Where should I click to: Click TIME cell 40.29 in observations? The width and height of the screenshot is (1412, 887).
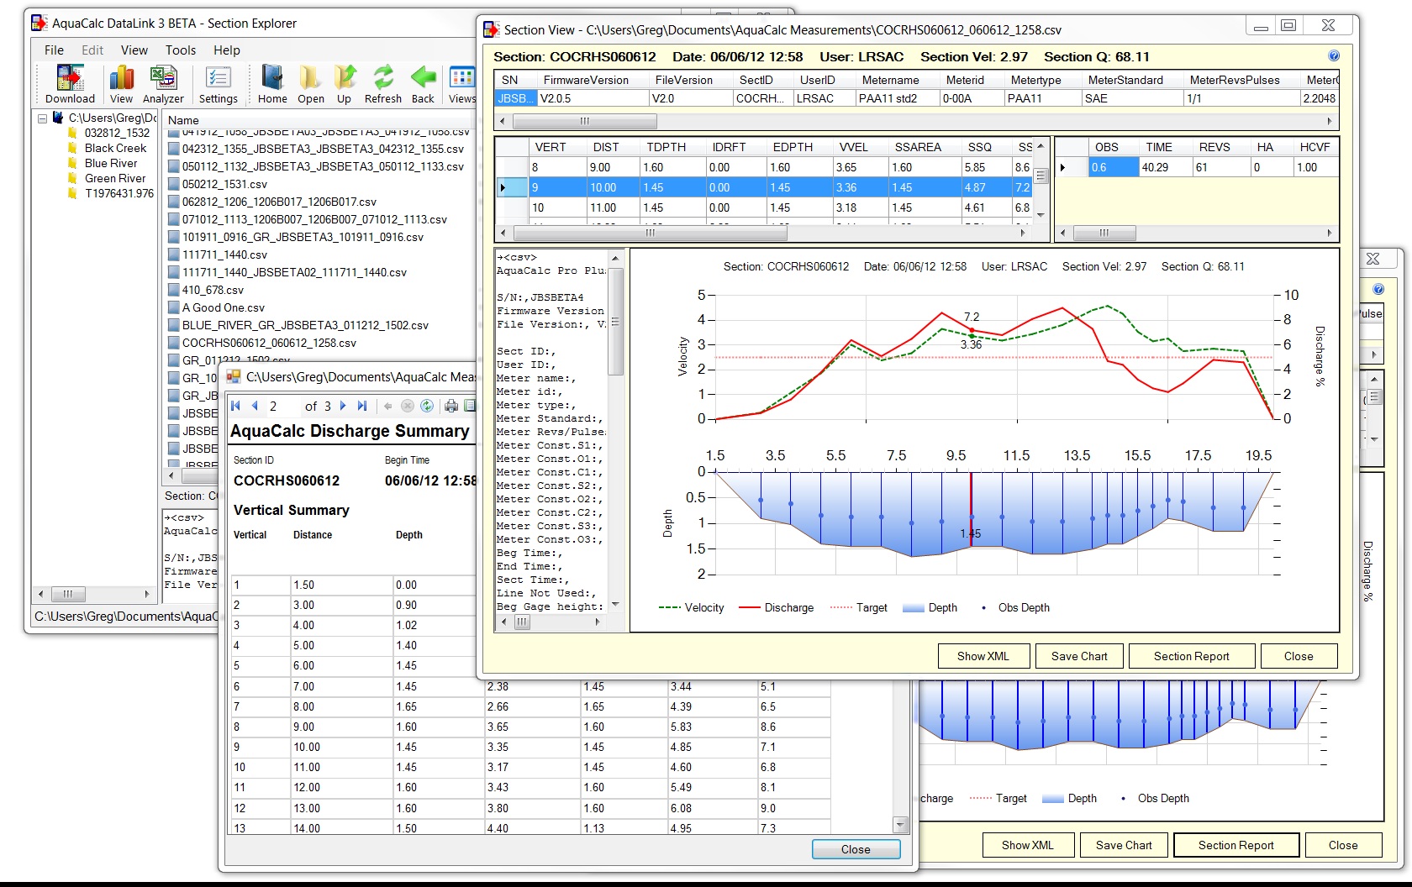tap(1165, 167)
